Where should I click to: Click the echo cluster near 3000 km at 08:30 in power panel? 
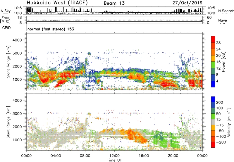point(89,53)
